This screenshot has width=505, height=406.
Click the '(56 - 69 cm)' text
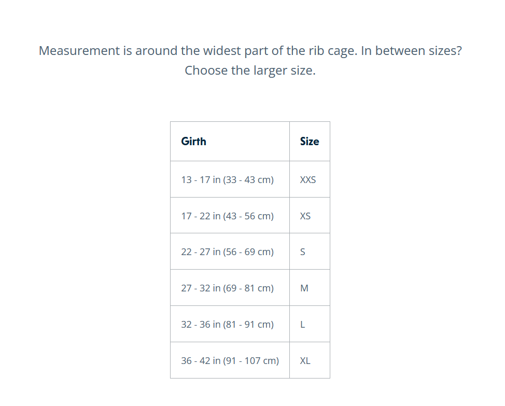click(x=248, y=252)
